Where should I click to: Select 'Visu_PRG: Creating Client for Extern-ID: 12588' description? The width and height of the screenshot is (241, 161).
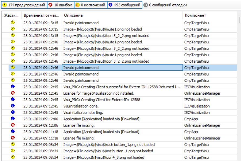pyautogui.click(x=102, y=100)
